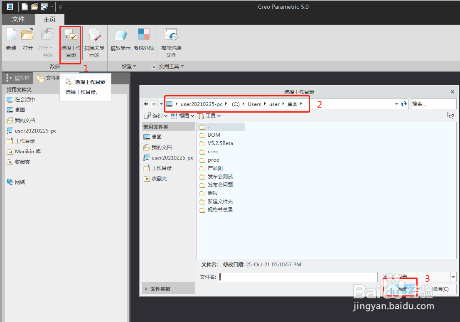Click user20210225-pc in path breadcrumb
This screenshot has width=460, height=322.
coord(202,104)
